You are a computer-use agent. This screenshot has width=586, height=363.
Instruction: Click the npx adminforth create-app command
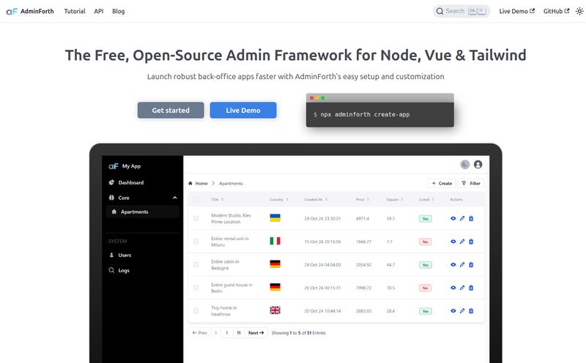365,114
